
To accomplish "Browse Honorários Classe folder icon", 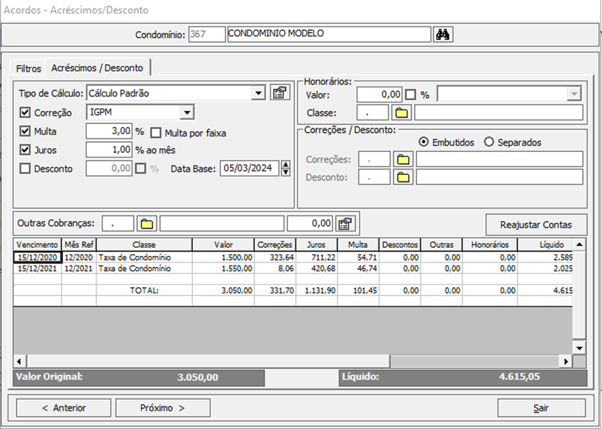I will (402, 112).
